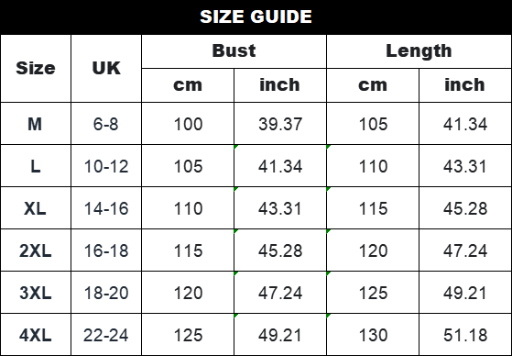Click the UK 14-16 cell
Viewport: 512px width, 356px height.
(x=106, y=208)
